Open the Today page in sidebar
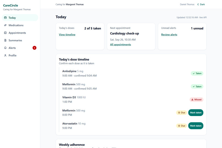 point(20,18)
